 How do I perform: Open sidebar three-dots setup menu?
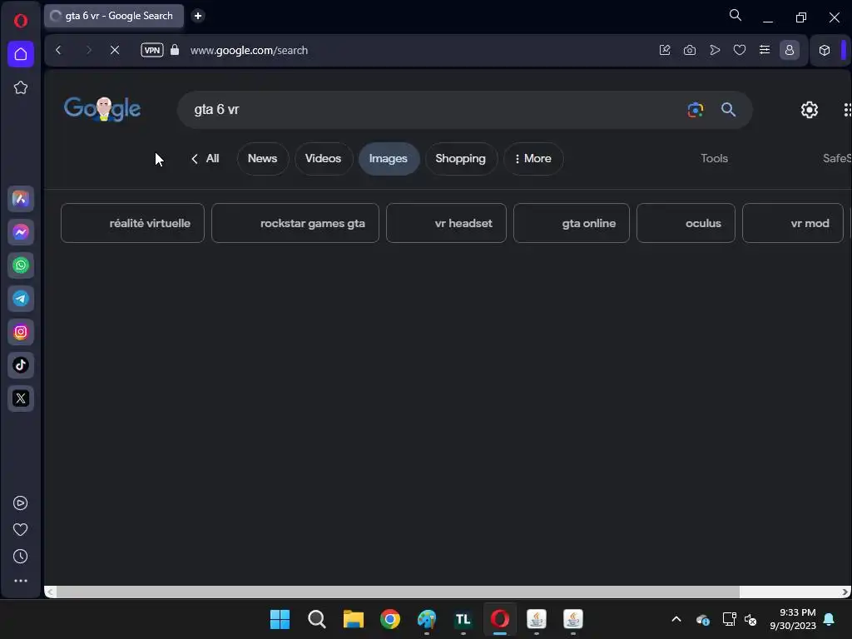coord(21,581)
